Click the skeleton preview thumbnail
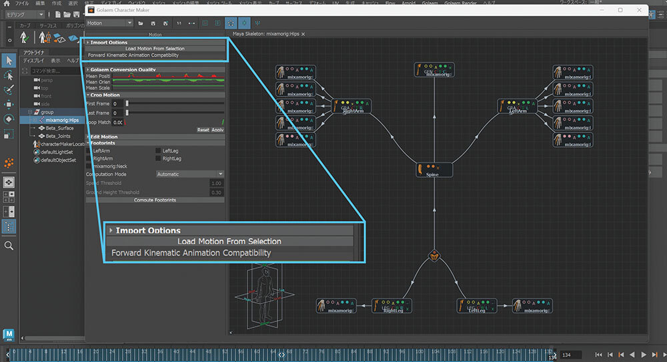 tap(264, 296)
